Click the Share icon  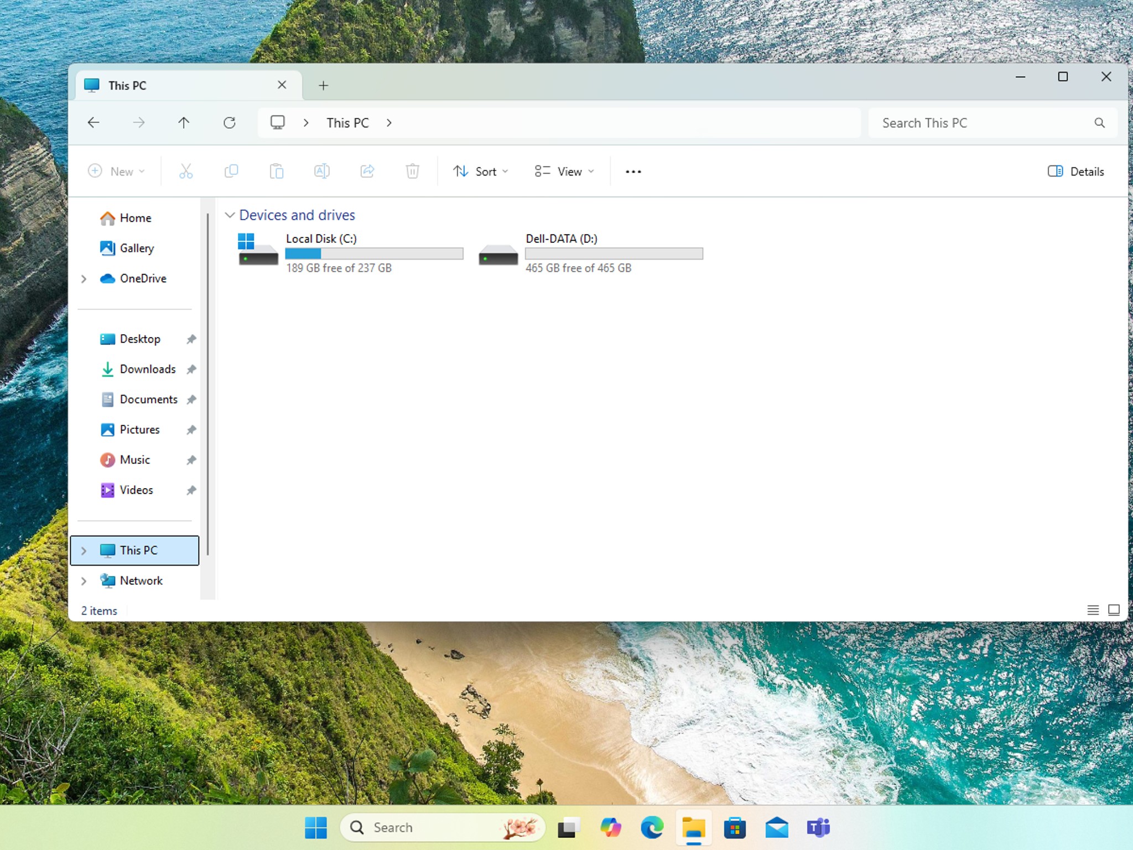(367, 172)
